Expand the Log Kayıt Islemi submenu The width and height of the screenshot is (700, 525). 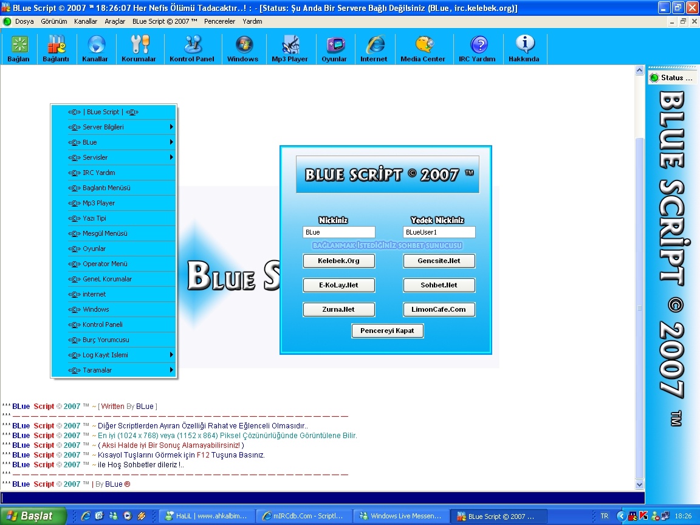114,355
